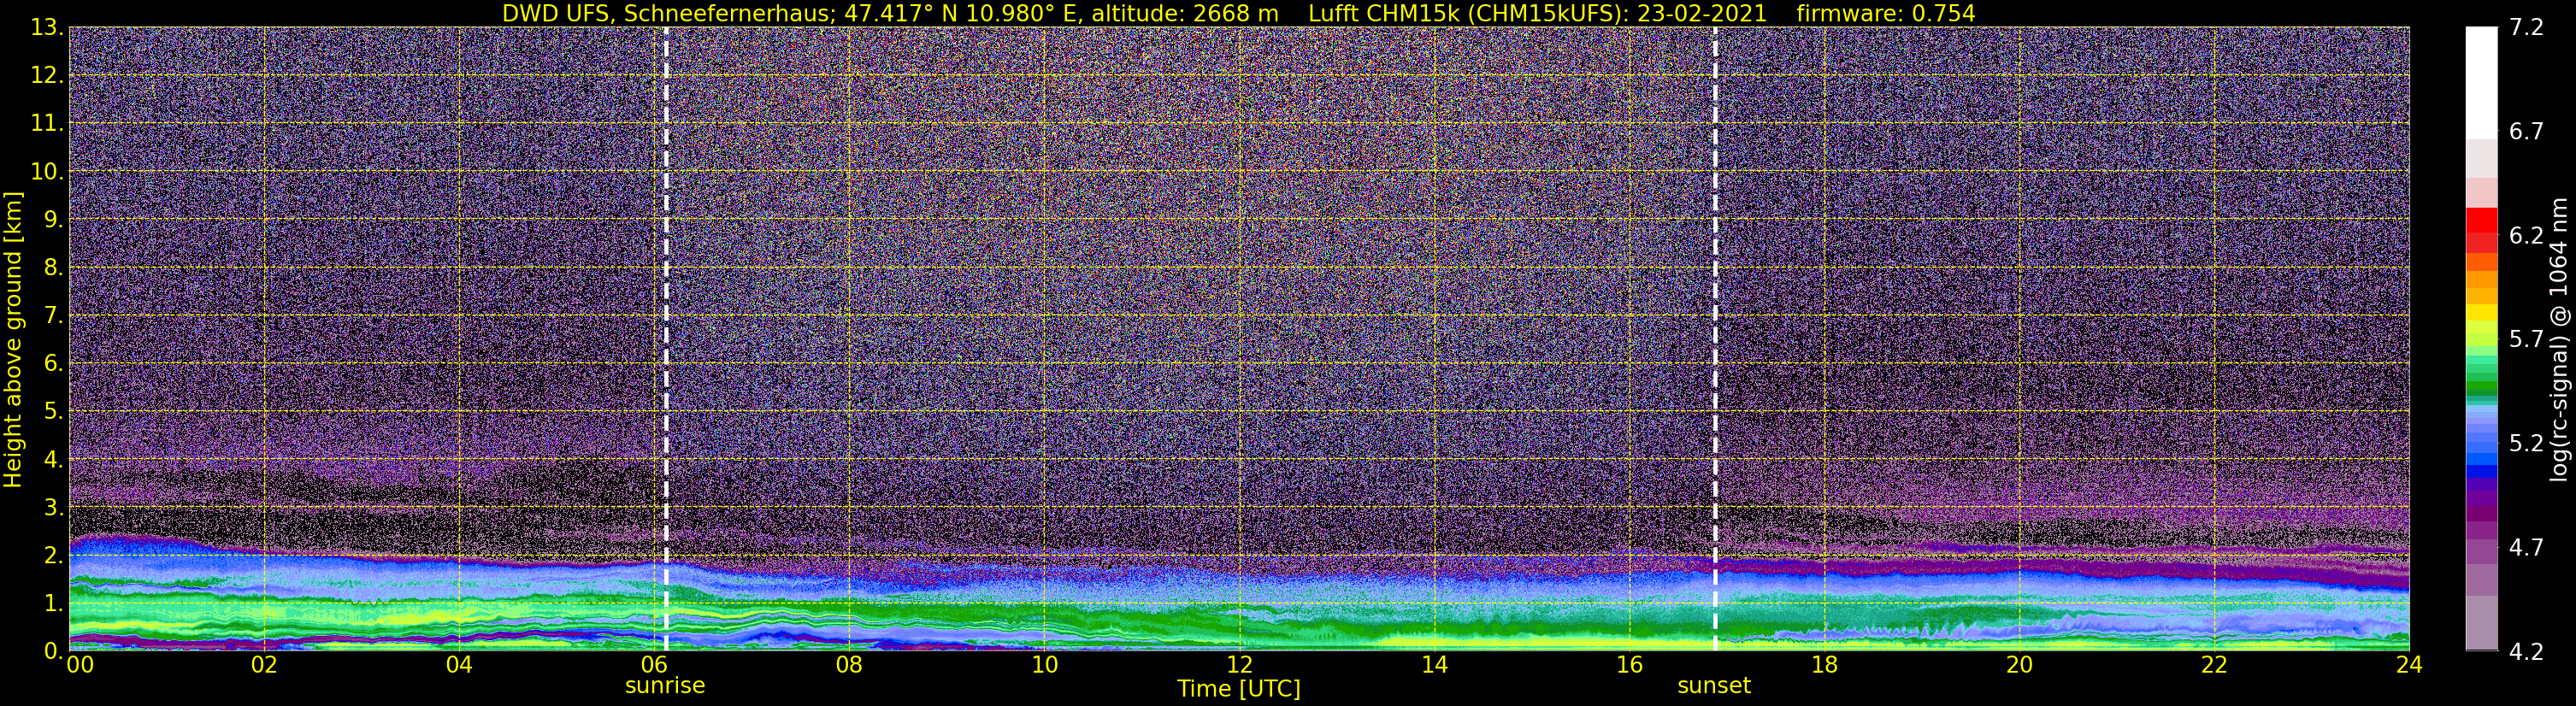
Task: Click the plot title mentioning Schneefernerhaus
Action: click(1239, 13)
